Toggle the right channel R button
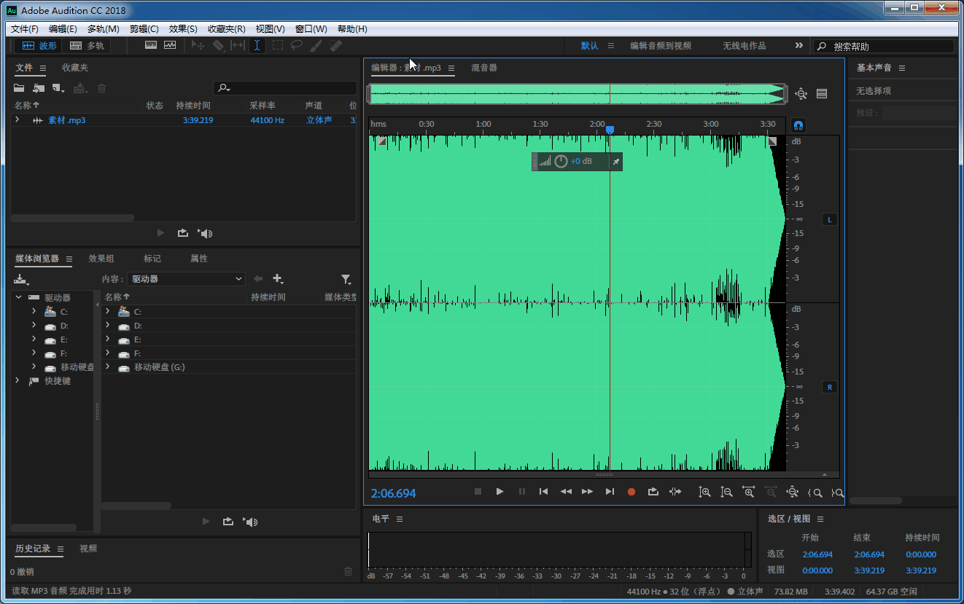 coord(830,387)
